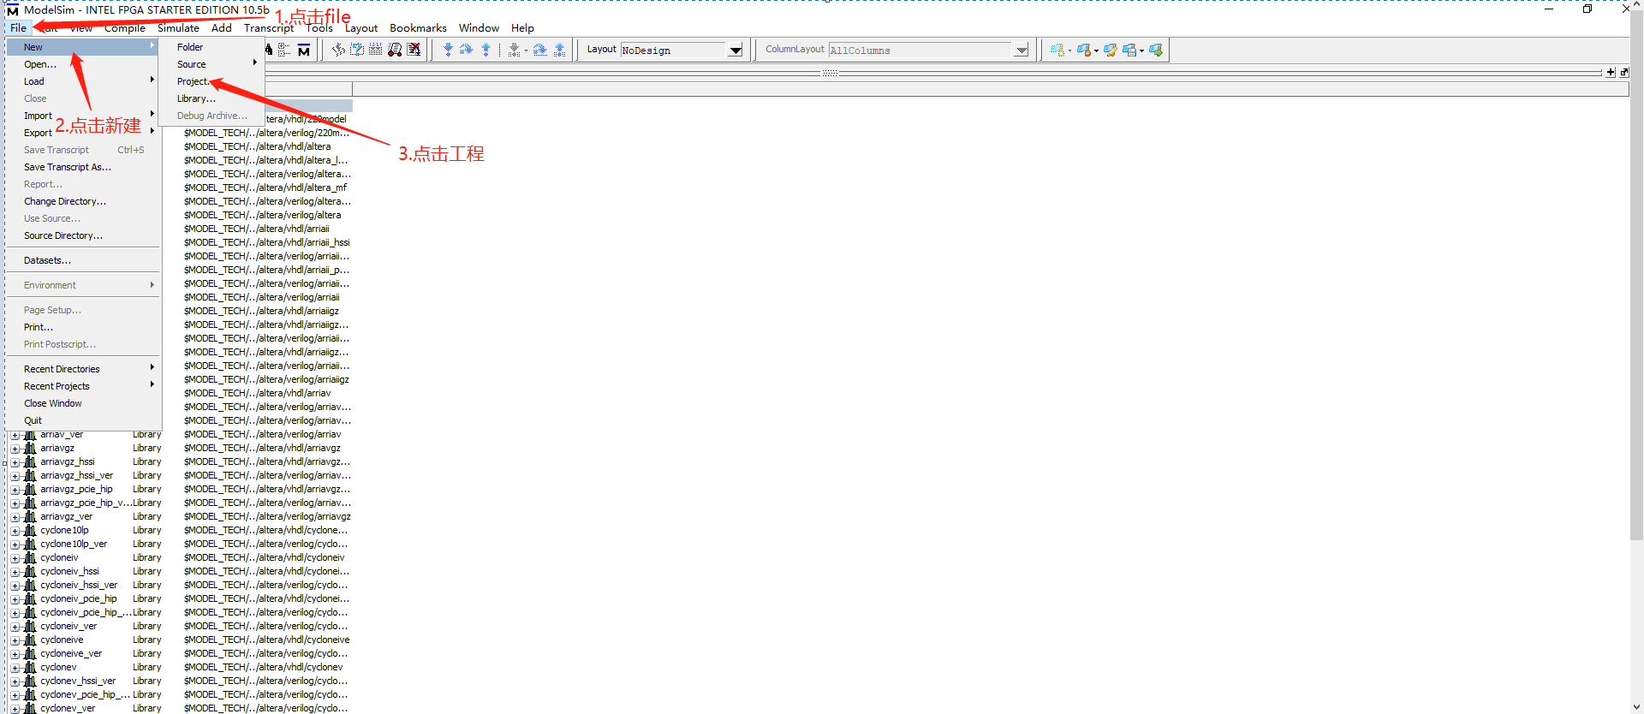The image size is (1644, 714).
Task: Click path '$MODEL_TECH/../altera/vhdl/altera_mf'
Action: pyautogui.click(x=265, y=187)
